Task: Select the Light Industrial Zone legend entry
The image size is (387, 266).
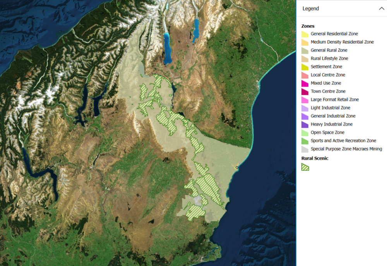Action: coord(330,108)
